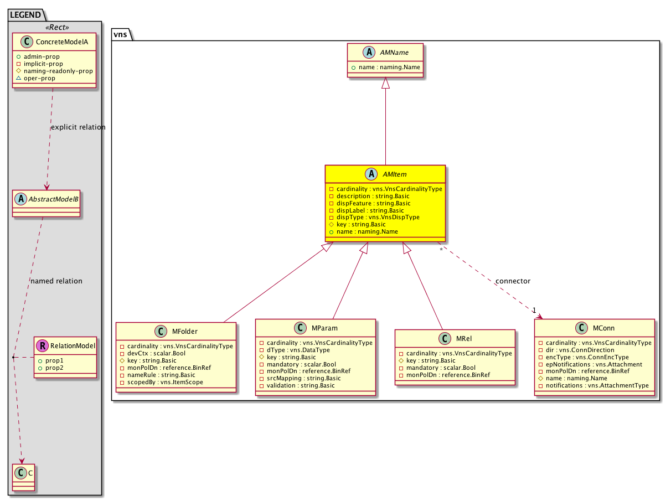Click the "named relation" label
The width and height of the screenshot is (671, 501).
(x=57, y=281)
